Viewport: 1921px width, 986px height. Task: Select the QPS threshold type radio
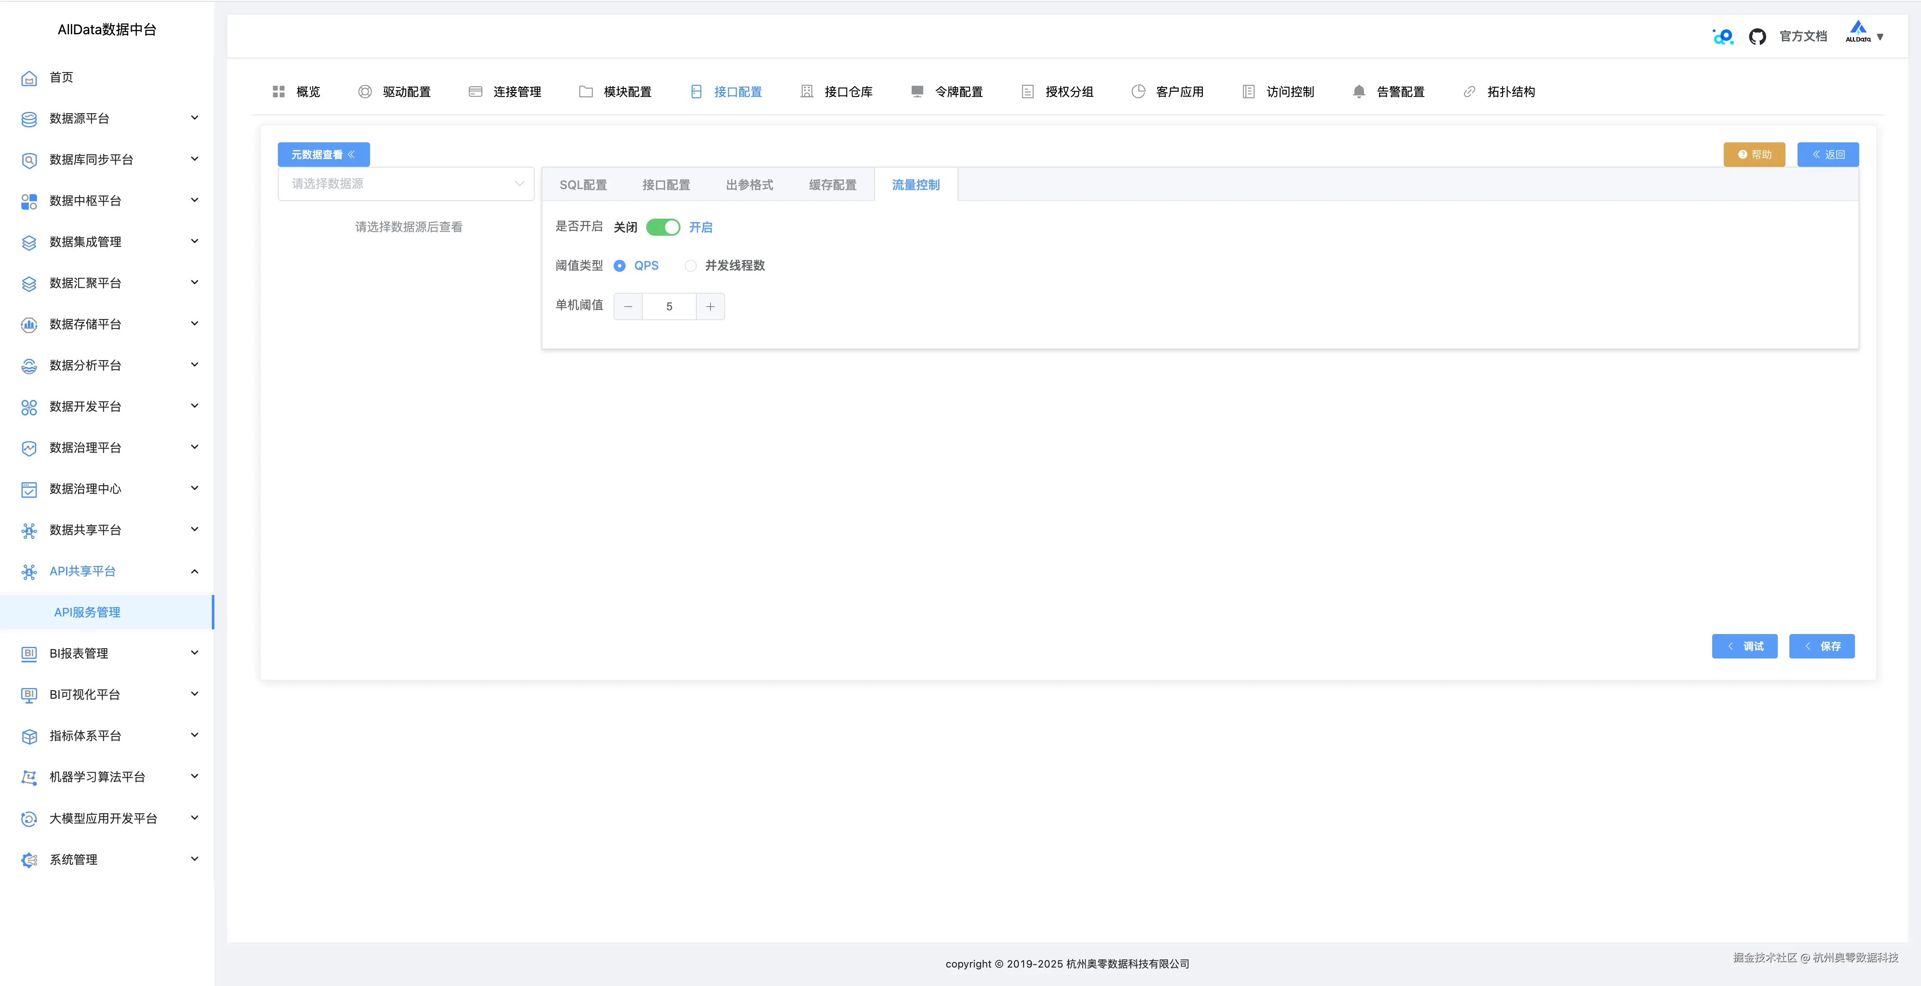coord(620,265)
